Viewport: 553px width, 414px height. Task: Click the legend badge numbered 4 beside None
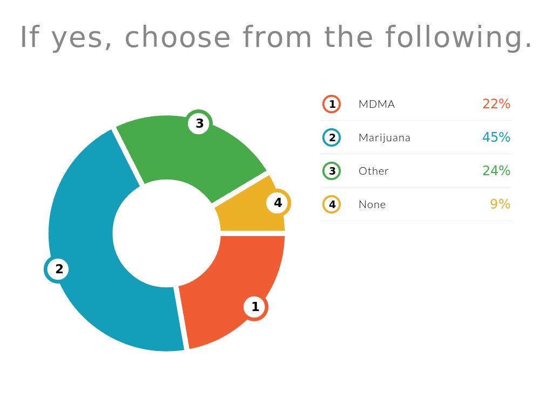(332, 204)
